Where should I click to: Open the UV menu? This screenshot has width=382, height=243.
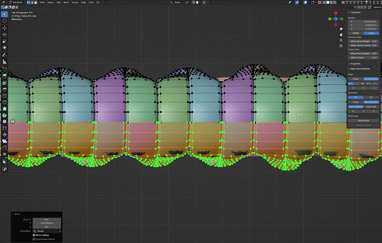point(98,3)
